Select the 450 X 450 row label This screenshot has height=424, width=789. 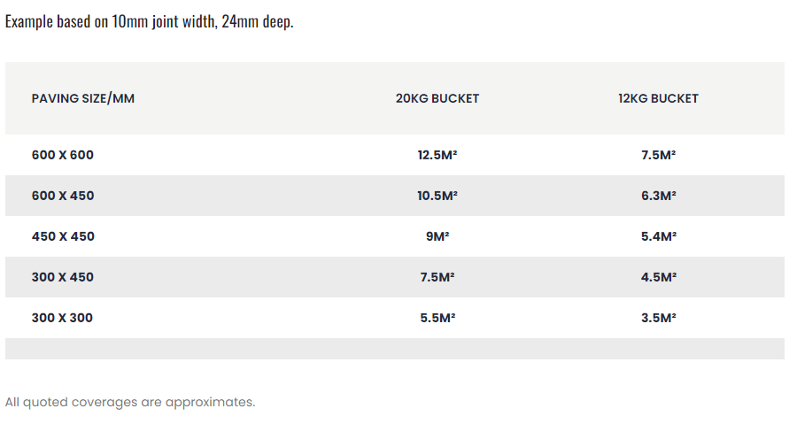tap(63, 236)
